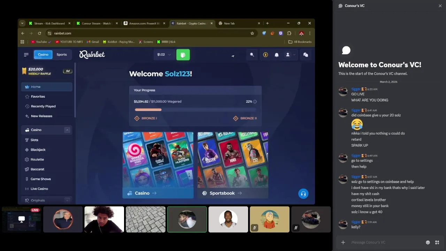Open the YOUTUBE TO MP3 bookmark
The height and width of the screenshot is (251, 446).
pyautogui.click(x=69, y=42)
